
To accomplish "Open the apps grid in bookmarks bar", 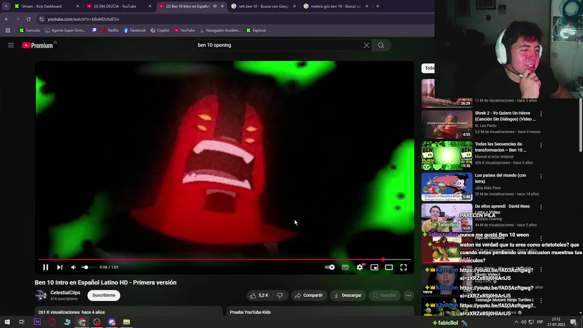I will click(x=8, y=31).
